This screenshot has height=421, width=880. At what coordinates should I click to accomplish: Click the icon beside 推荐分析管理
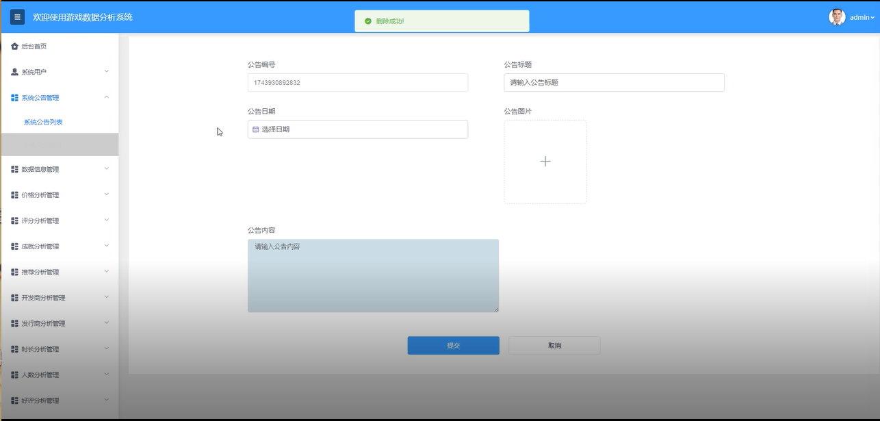(x=13, y=272)
